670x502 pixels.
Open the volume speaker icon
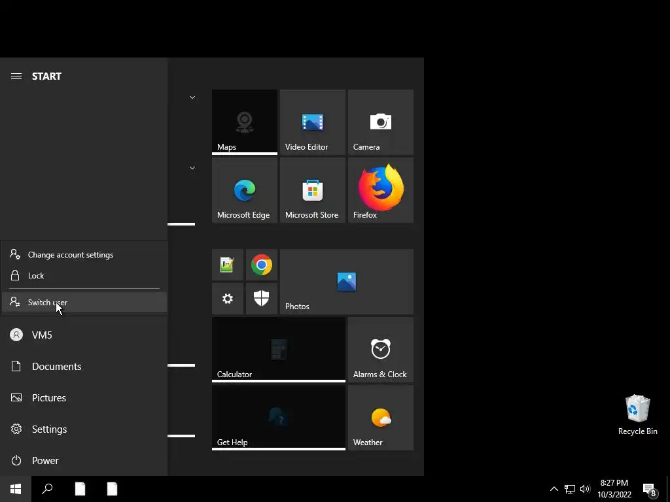click(585, 489)
